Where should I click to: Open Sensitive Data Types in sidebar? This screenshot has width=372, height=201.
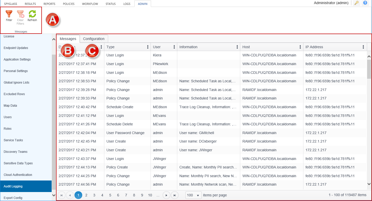point(18,163)
